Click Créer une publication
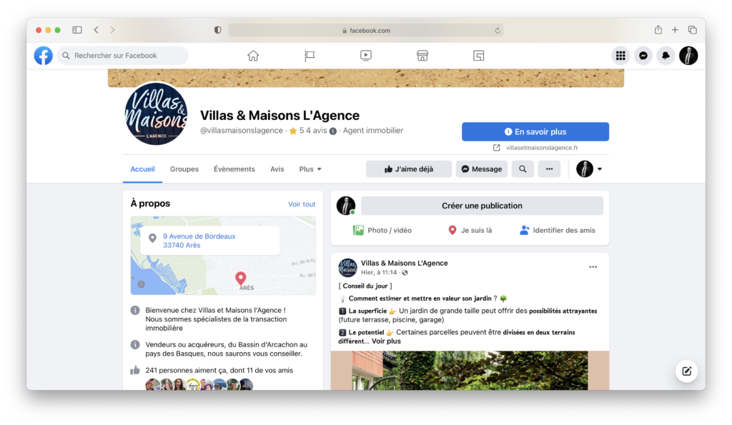 tap(483, 206)
